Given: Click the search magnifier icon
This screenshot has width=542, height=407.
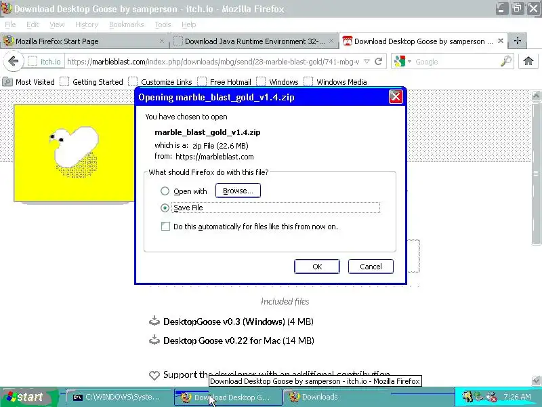Looking at the screenshot, I should tap(505, 61).
